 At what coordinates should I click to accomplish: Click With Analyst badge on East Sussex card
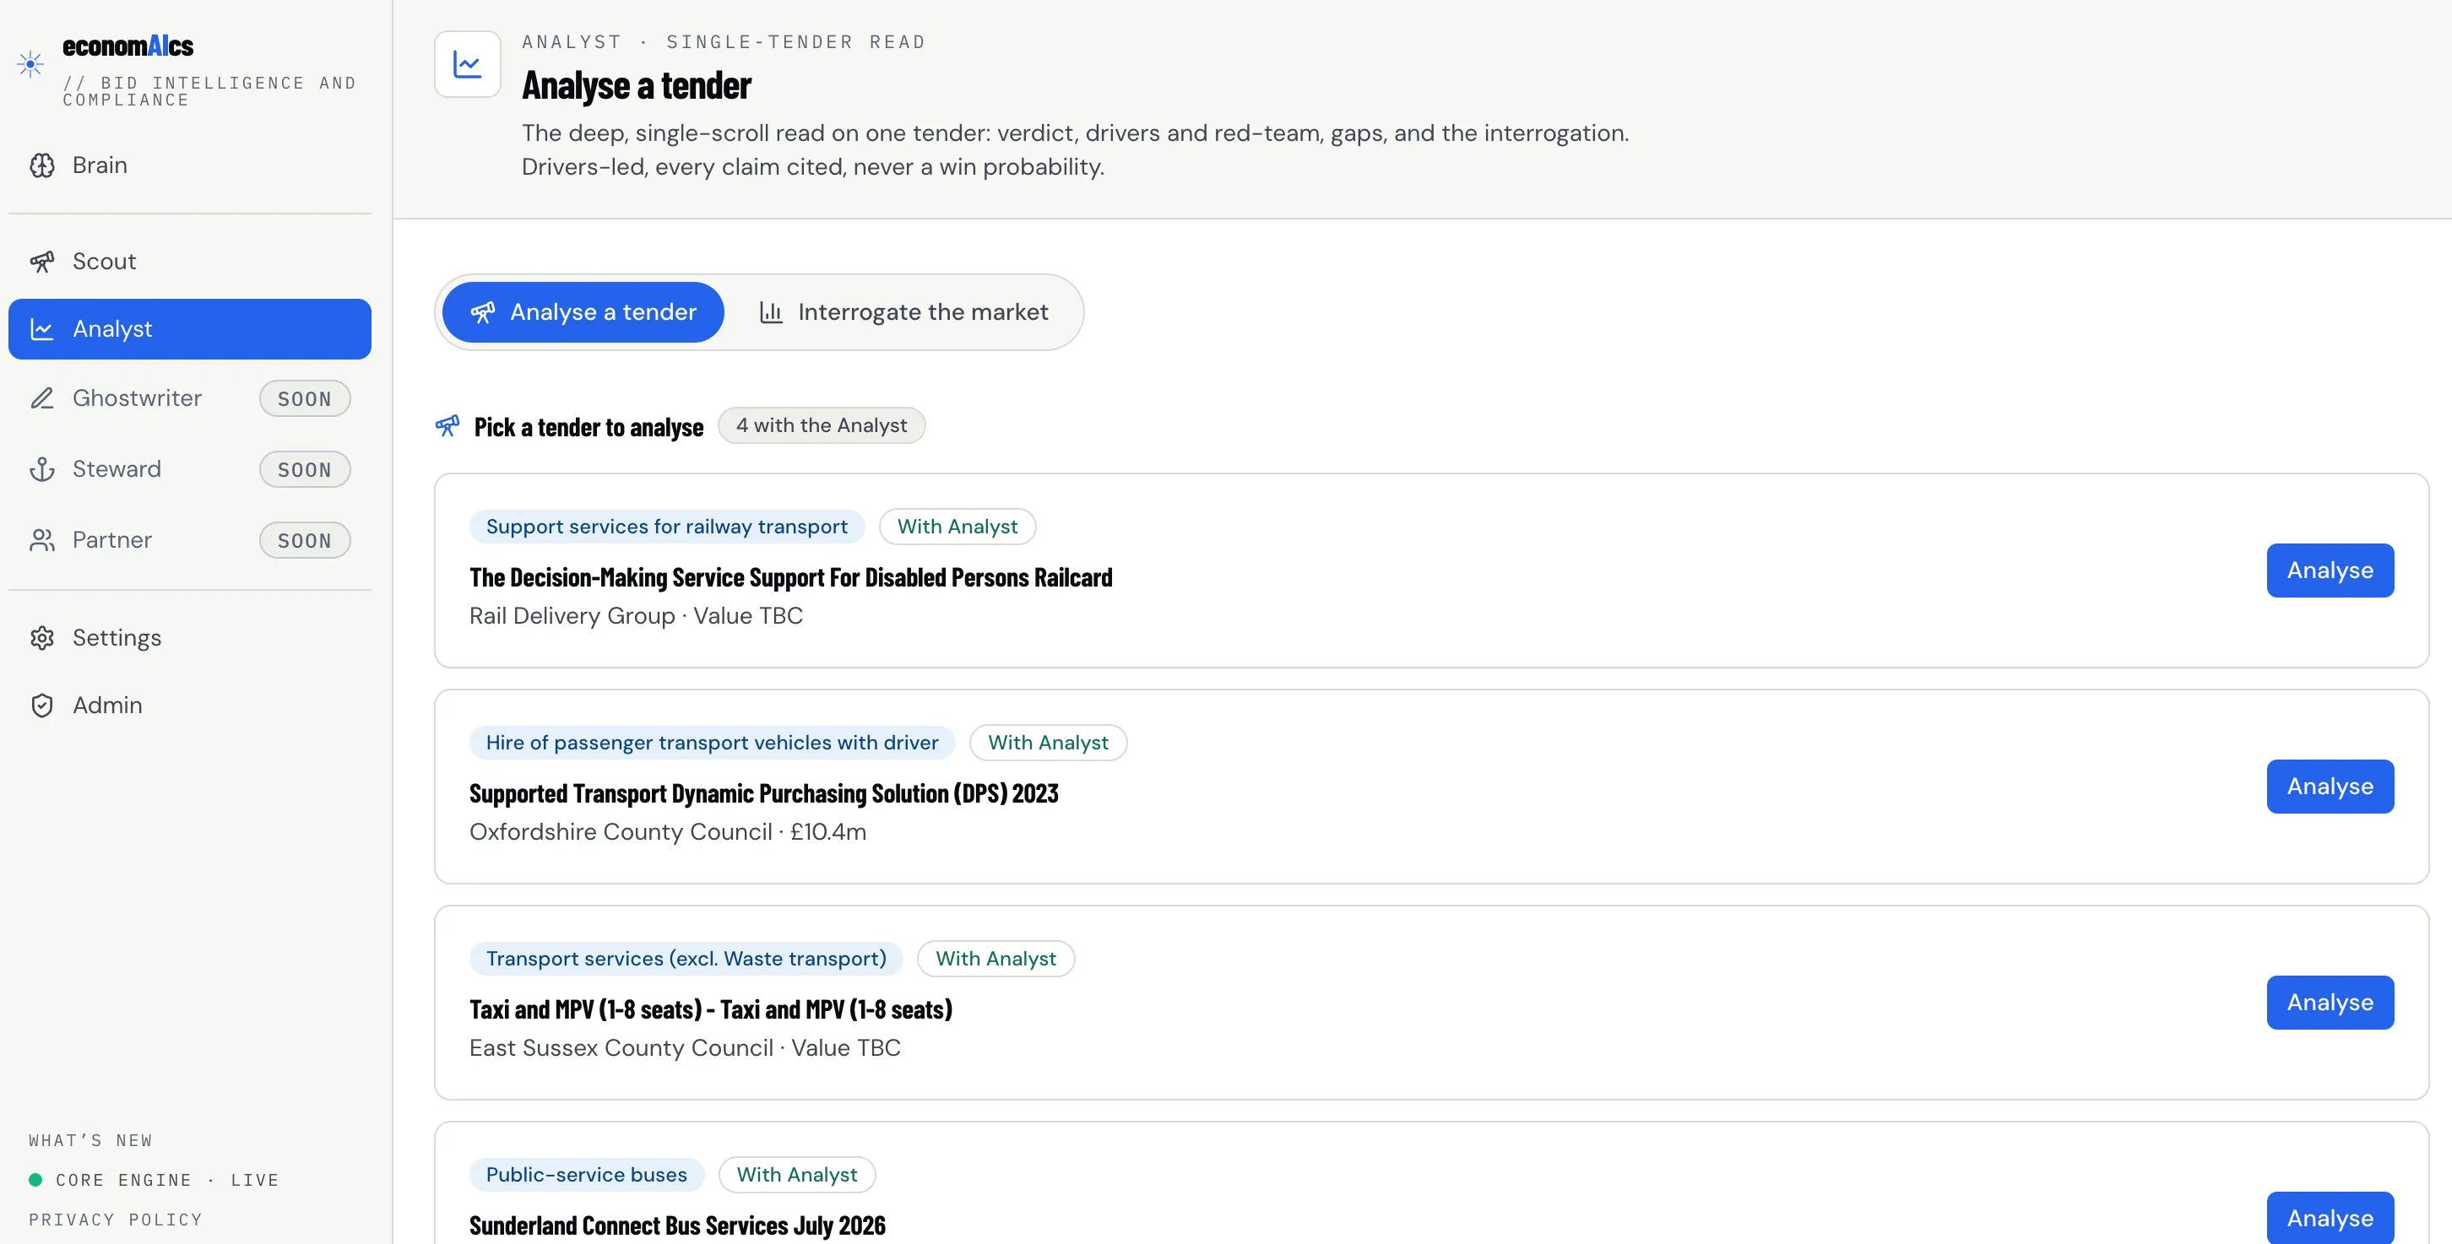995,959
